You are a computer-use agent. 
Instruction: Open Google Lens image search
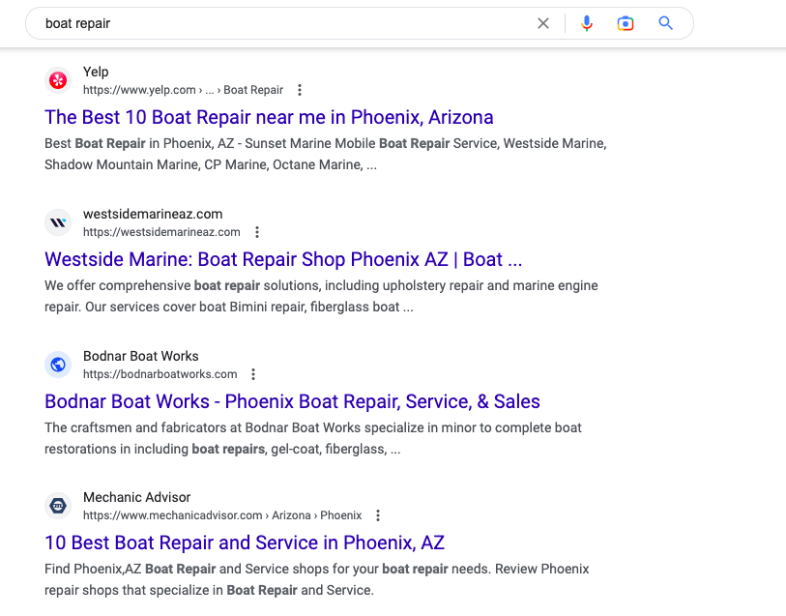pos(626,23)
